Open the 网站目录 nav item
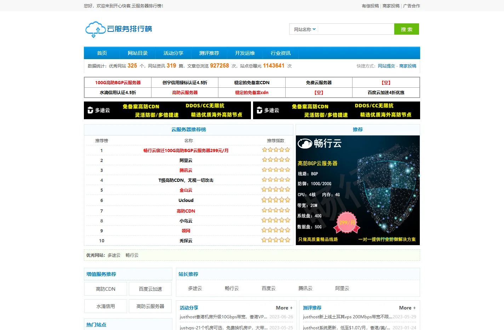Image resolution: width=504 pixels, height=330 pixels. point(138,53)
